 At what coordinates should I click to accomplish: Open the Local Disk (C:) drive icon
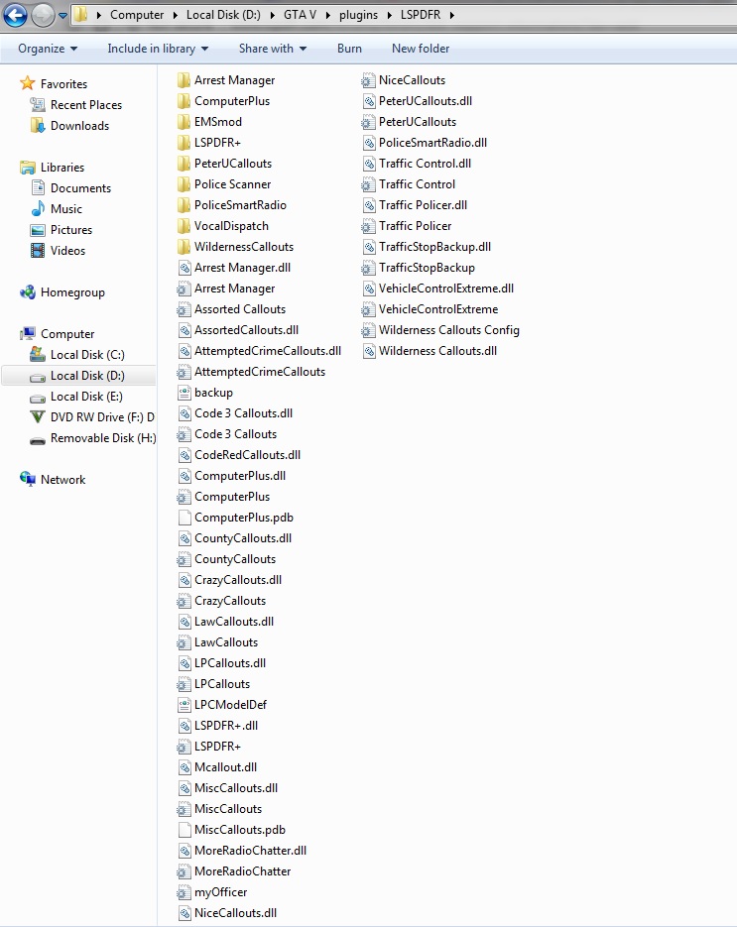(x=38, y=355)
